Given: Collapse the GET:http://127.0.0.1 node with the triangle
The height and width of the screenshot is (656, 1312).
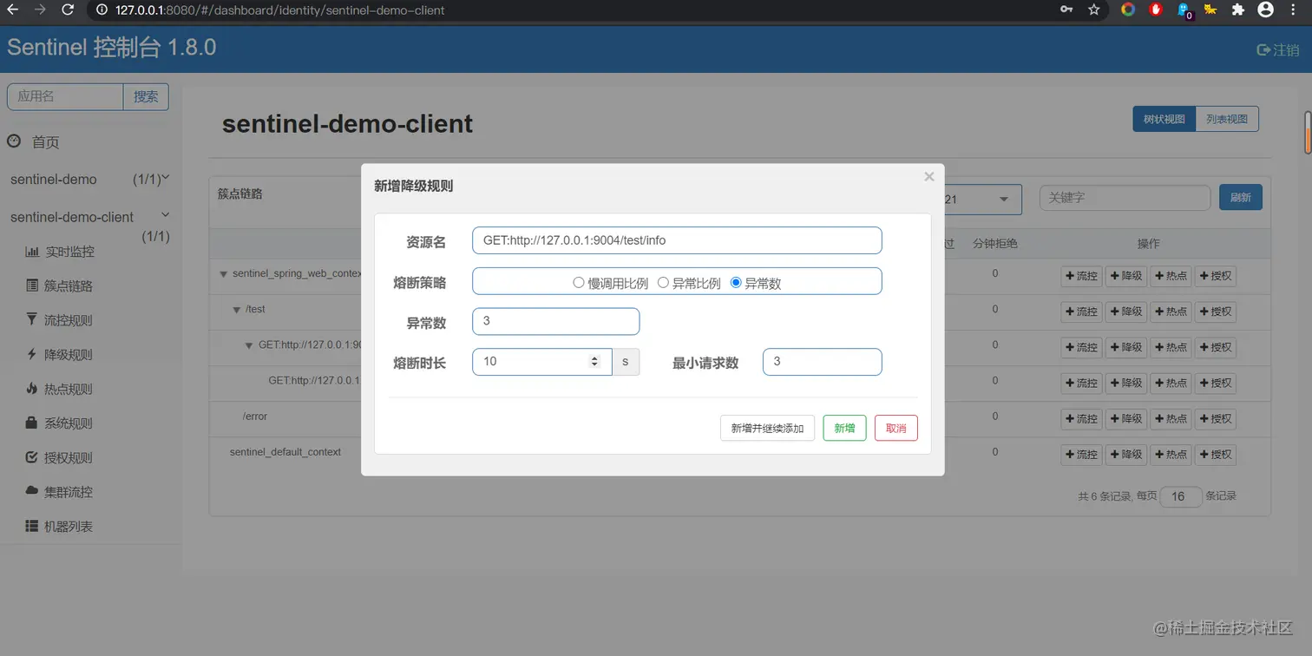Looking at the screenshot, I should pos(249,345).
